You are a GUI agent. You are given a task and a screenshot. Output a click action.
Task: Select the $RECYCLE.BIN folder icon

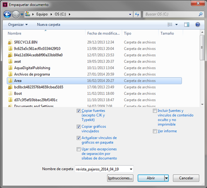(x=10, y=42)
